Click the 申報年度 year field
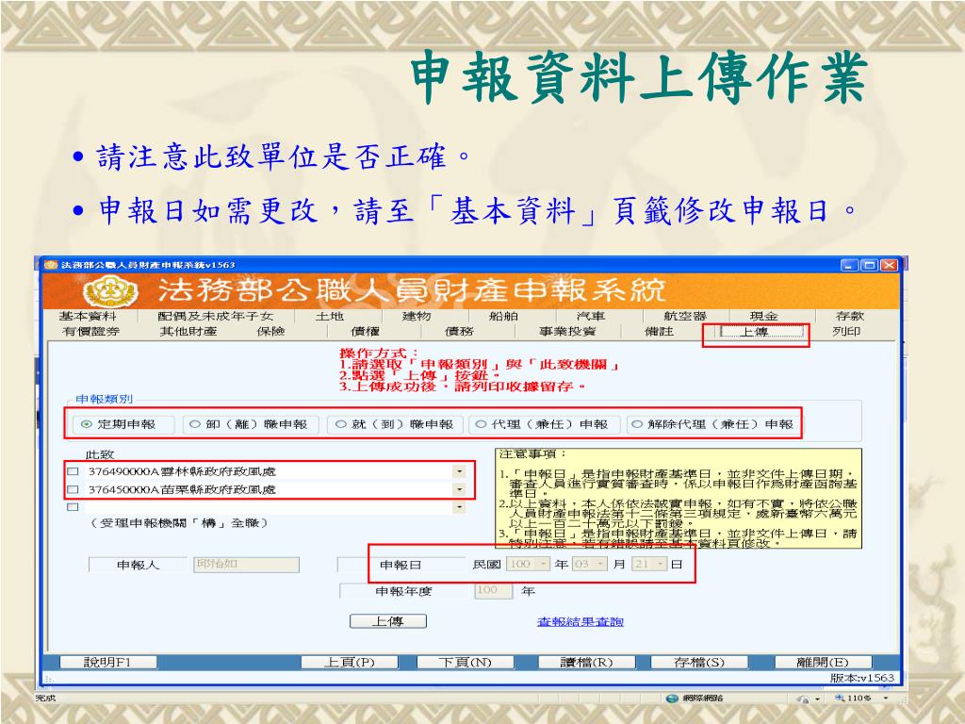This screenshot has height=724, width=965. [494, 590]
